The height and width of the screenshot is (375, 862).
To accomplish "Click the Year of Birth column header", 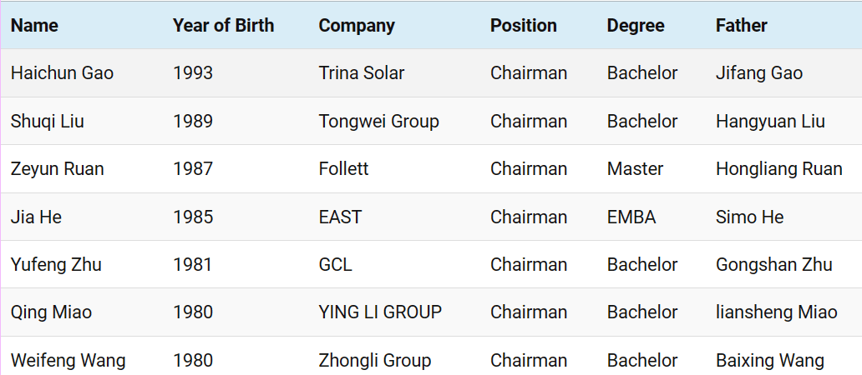I will (223, 26).
